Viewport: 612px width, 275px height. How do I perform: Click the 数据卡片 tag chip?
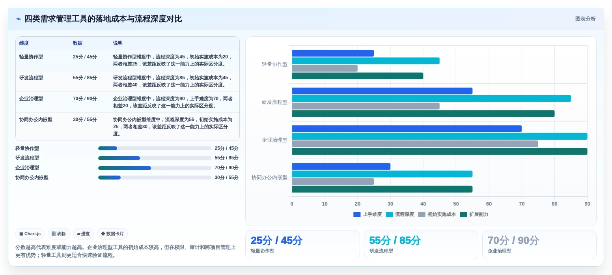112,234
